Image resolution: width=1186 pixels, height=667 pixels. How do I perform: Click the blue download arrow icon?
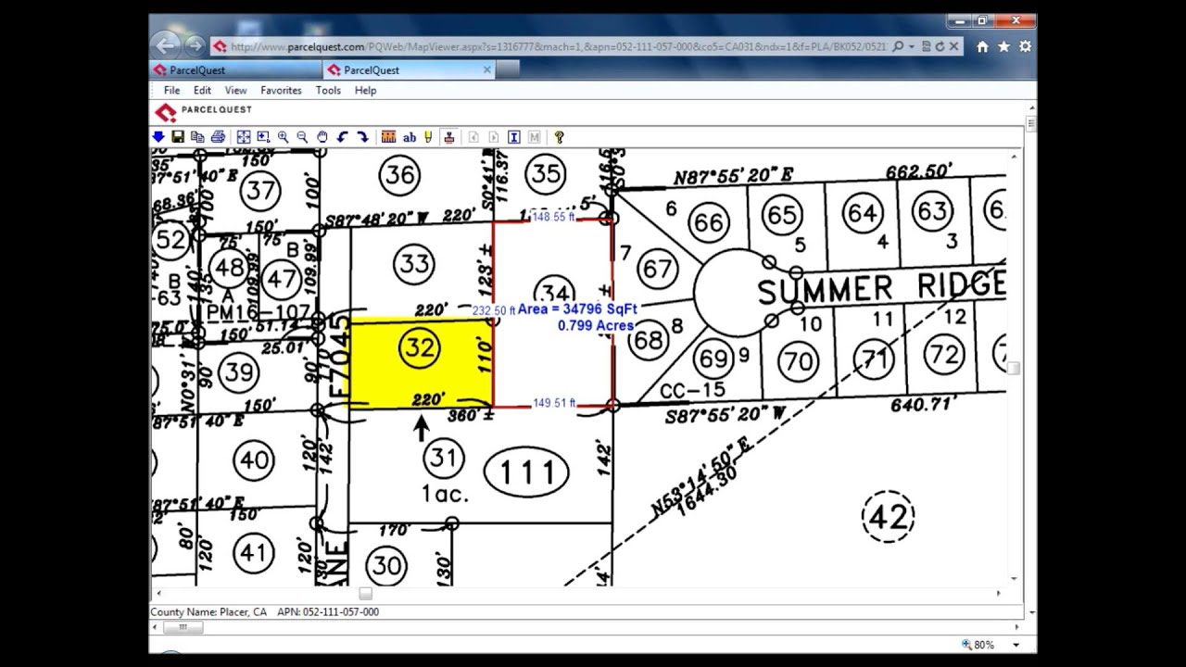(158, 137)
